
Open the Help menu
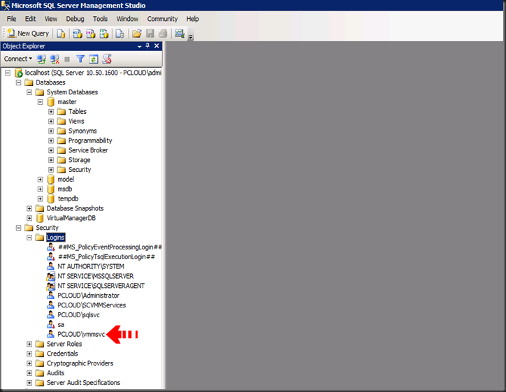pos(192,19)
